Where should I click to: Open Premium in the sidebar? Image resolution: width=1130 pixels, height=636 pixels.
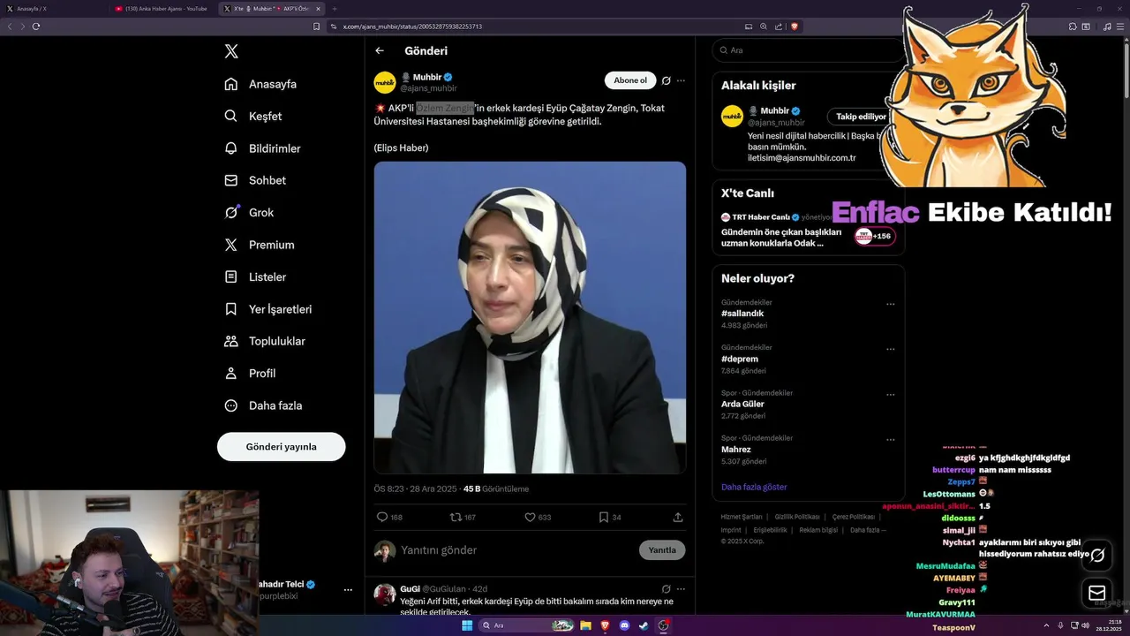(260, 245)
